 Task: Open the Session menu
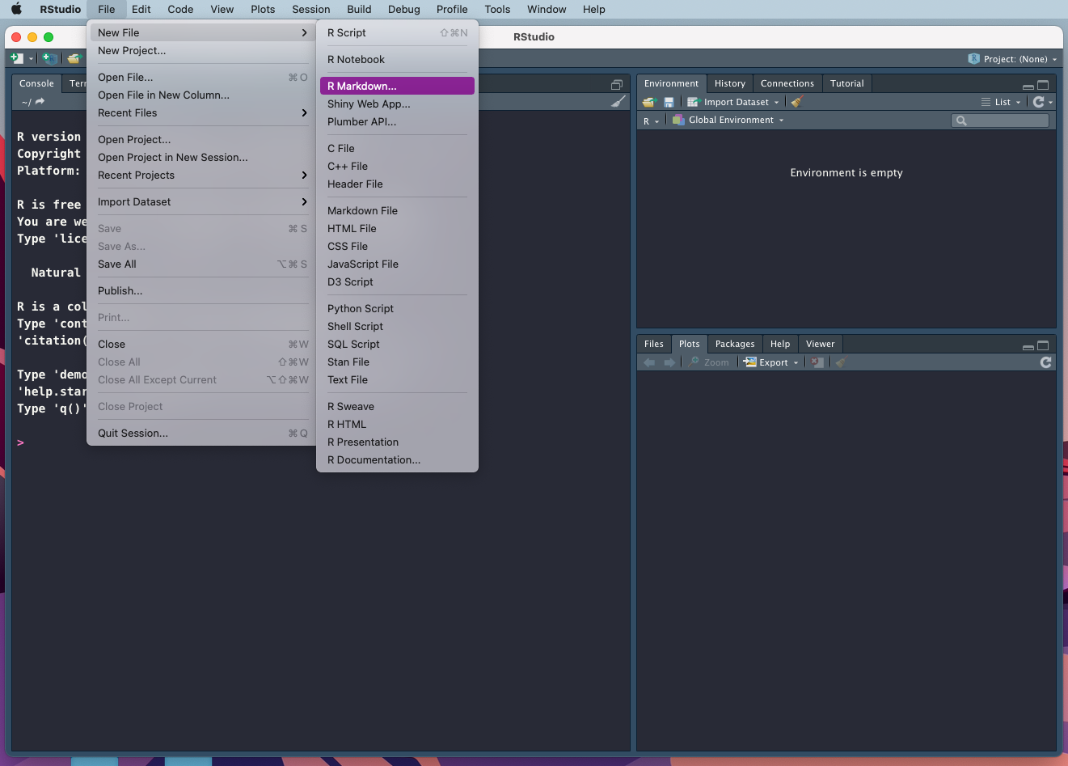(x=310, y=9)
